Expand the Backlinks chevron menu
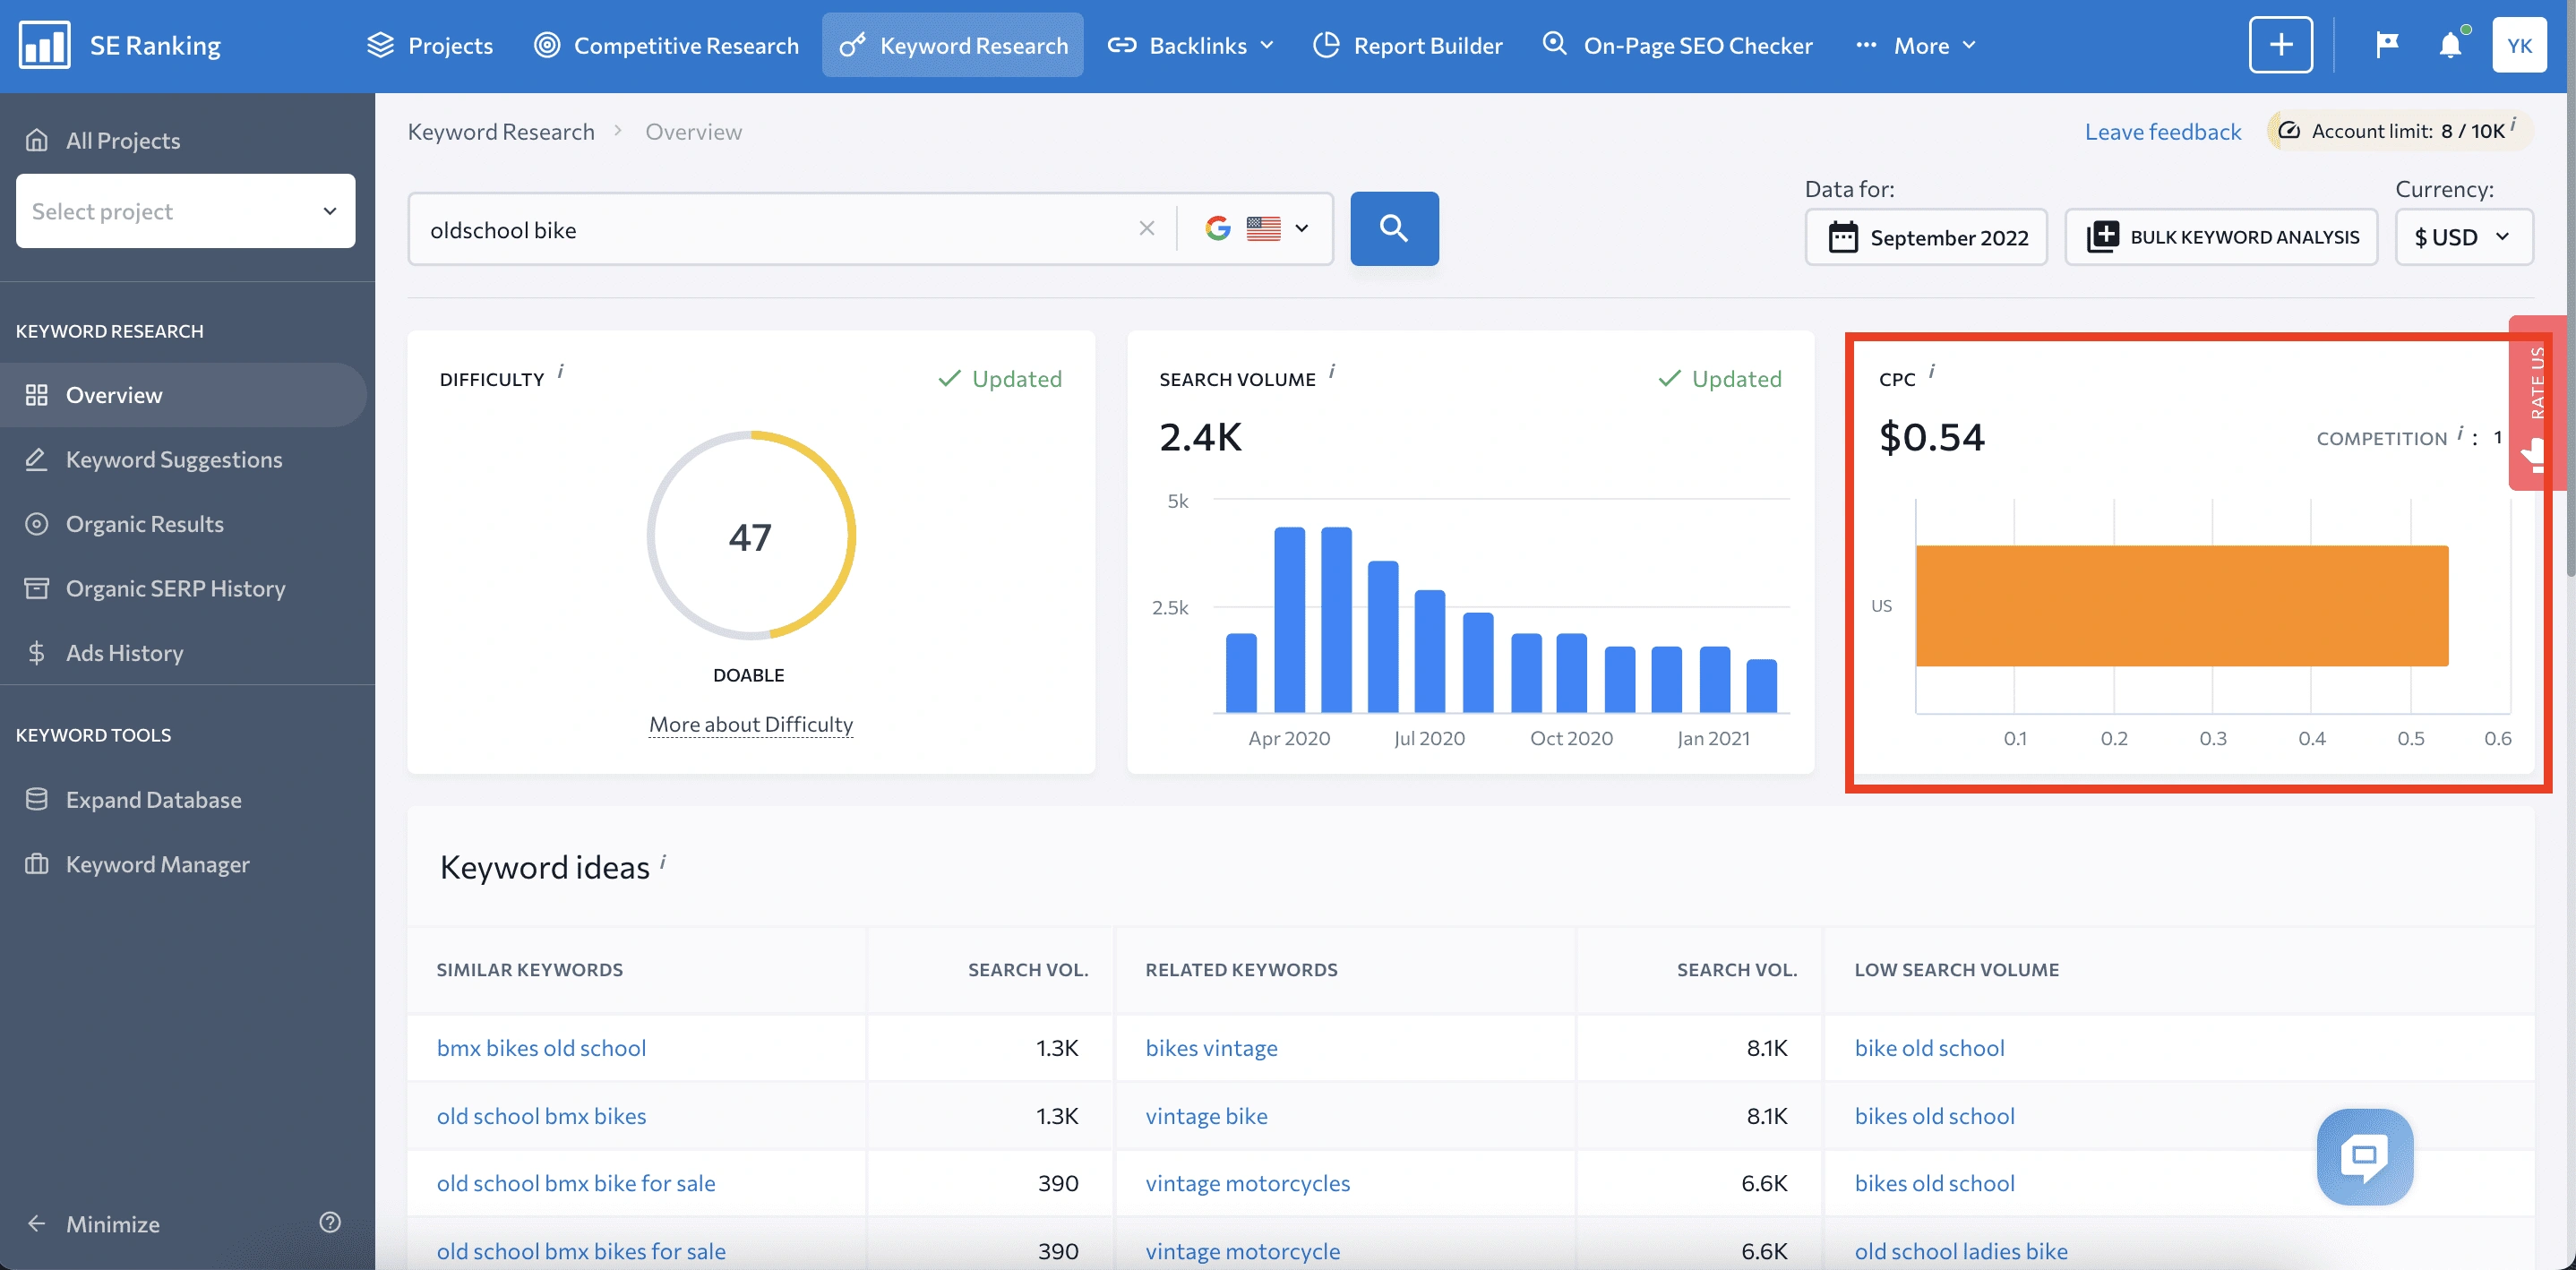 point(1268,45)
